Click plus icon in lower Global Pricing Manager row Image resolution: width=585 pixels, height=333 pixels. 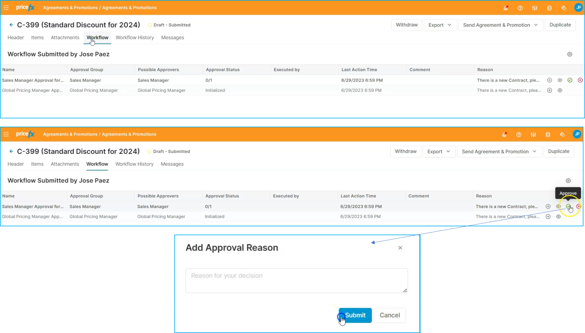pos(548,217)
